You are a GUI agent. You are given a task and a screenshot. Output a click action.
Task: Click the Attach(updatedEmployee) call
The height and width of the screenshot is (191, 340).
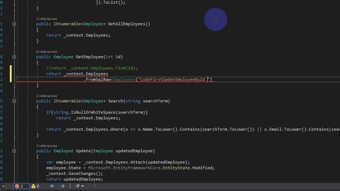pos(159,162)
